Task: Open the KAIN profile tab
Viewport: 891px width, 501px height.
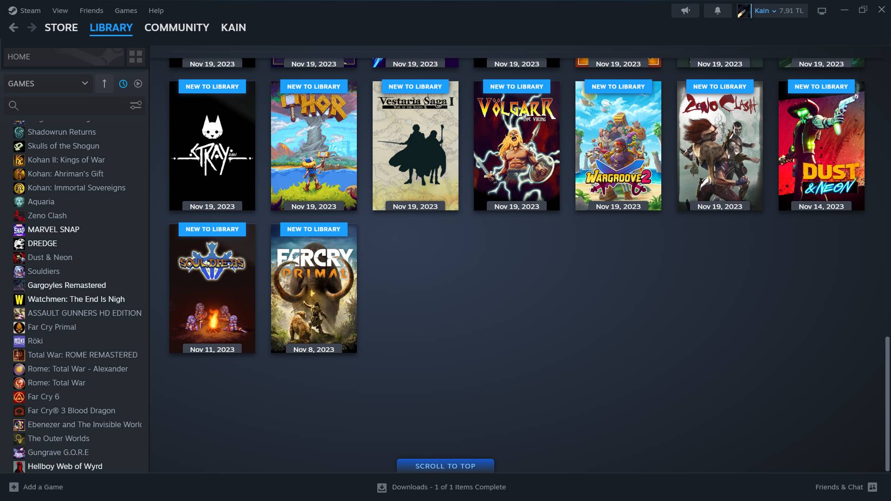Action: [x=233, y=27]
